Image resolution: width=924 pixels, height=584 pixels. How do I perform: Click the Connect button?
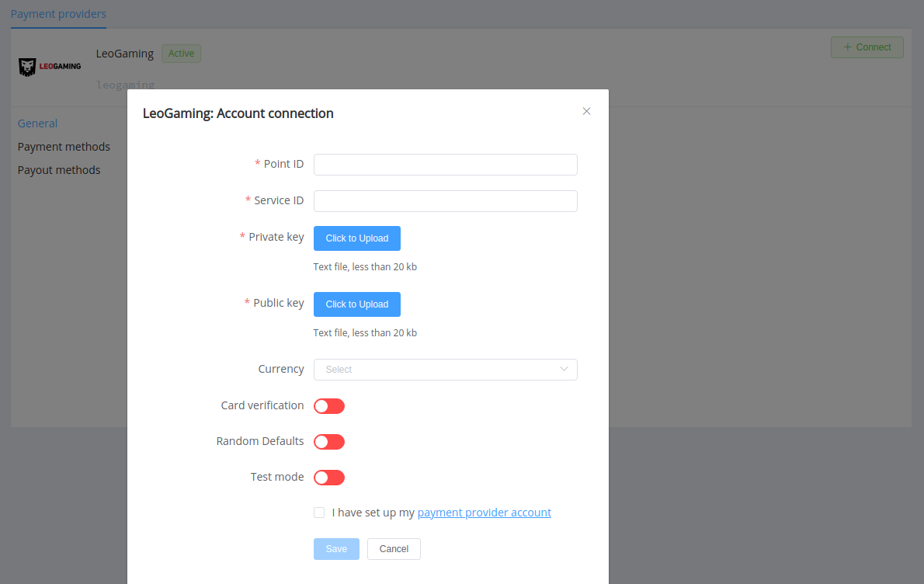[867, 47]
